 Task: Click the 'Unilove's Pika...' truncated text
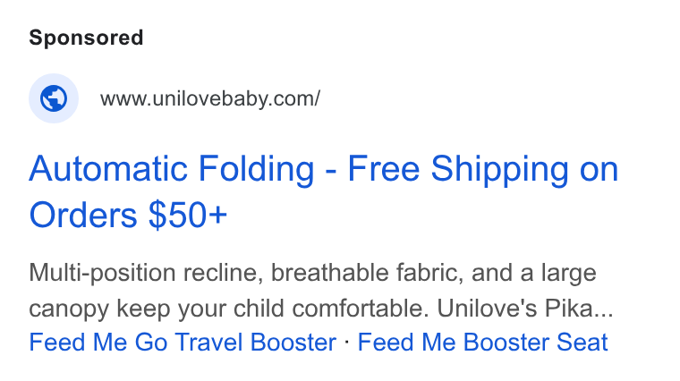pos(525,309)
